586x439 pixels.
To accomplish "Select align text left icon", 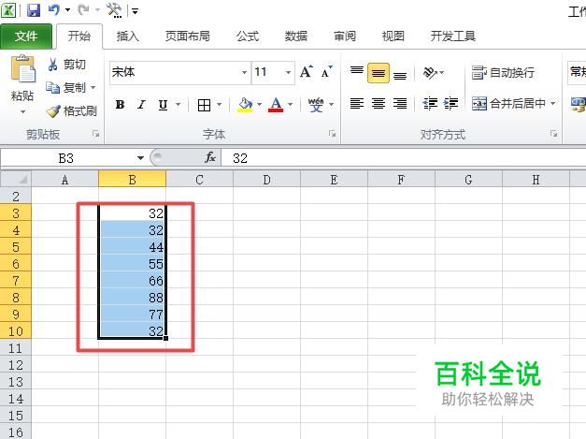I will pyautogui.click(x=357, y=103).
